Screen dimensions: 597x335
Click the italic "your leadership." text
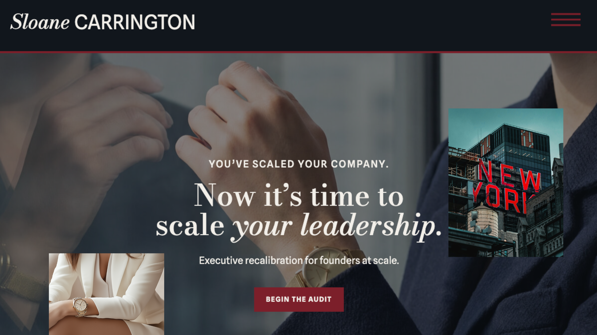tap(336, 227)
